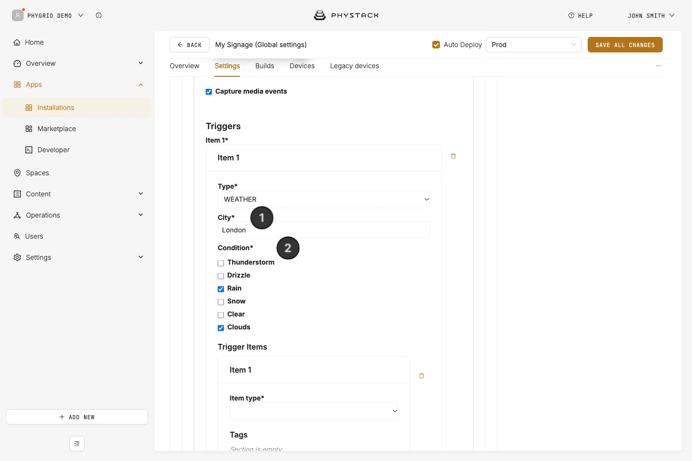
Task: Open the Type dropdown showing WEATHER
Action: [x=323, y=199]
